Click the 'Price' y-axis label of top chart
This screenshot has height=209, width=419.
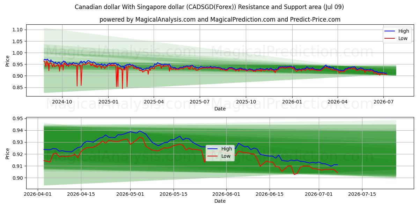[8, 61]
